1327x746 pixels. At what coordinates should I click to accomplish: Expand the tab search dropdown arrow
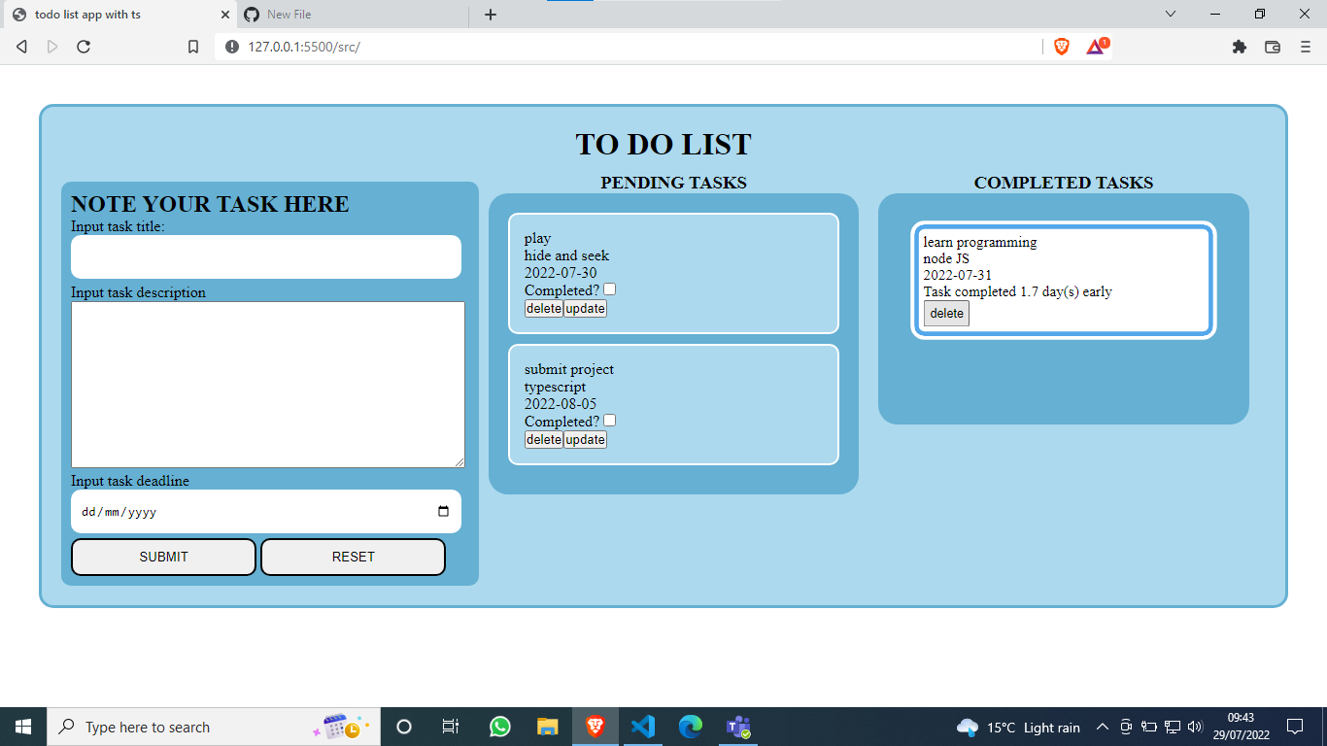pyautogui.click(x=1171, y=14)
